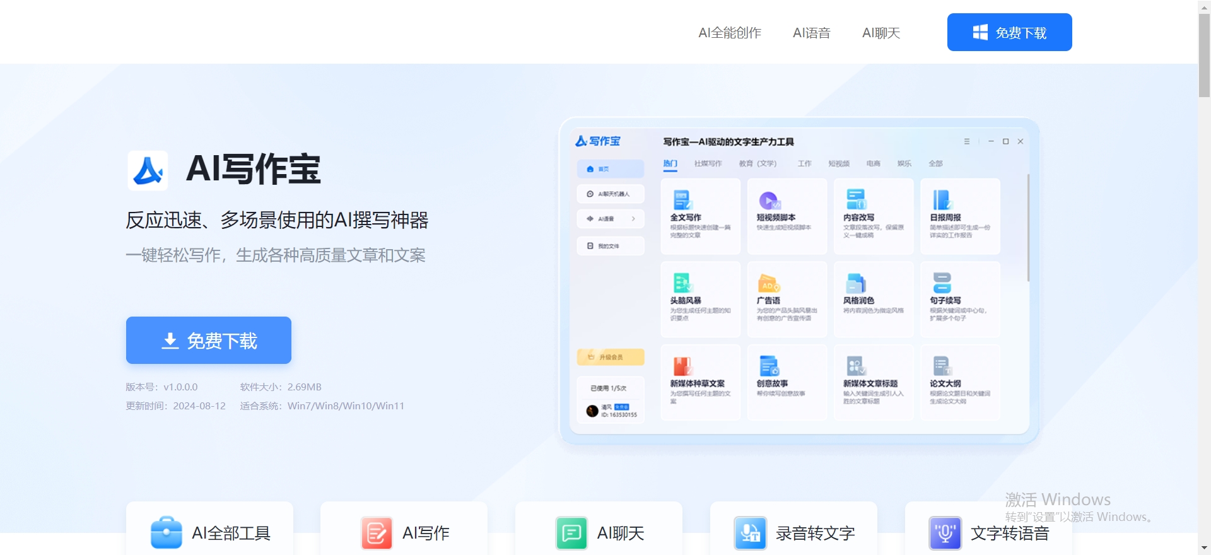Select the 全部 tab in preview
This screenshot has width=1211, height=555.
point(935,163)
